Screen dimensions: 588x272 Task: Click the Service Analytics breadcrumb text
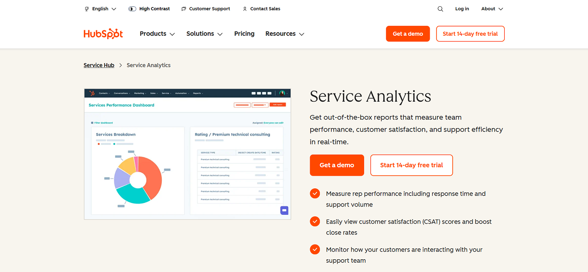point(148,65)
